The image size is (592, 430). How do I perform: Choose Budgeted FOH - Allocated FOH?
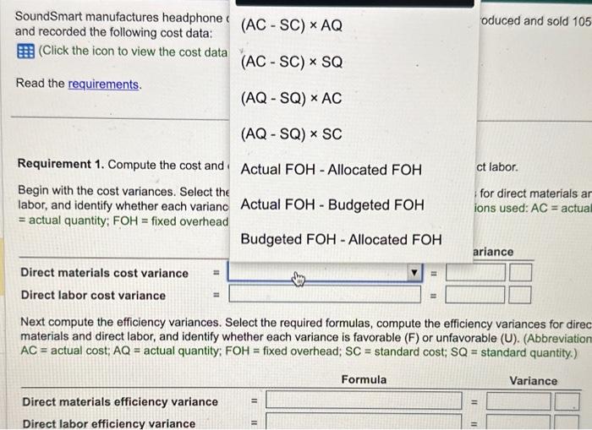pos(341,240)
